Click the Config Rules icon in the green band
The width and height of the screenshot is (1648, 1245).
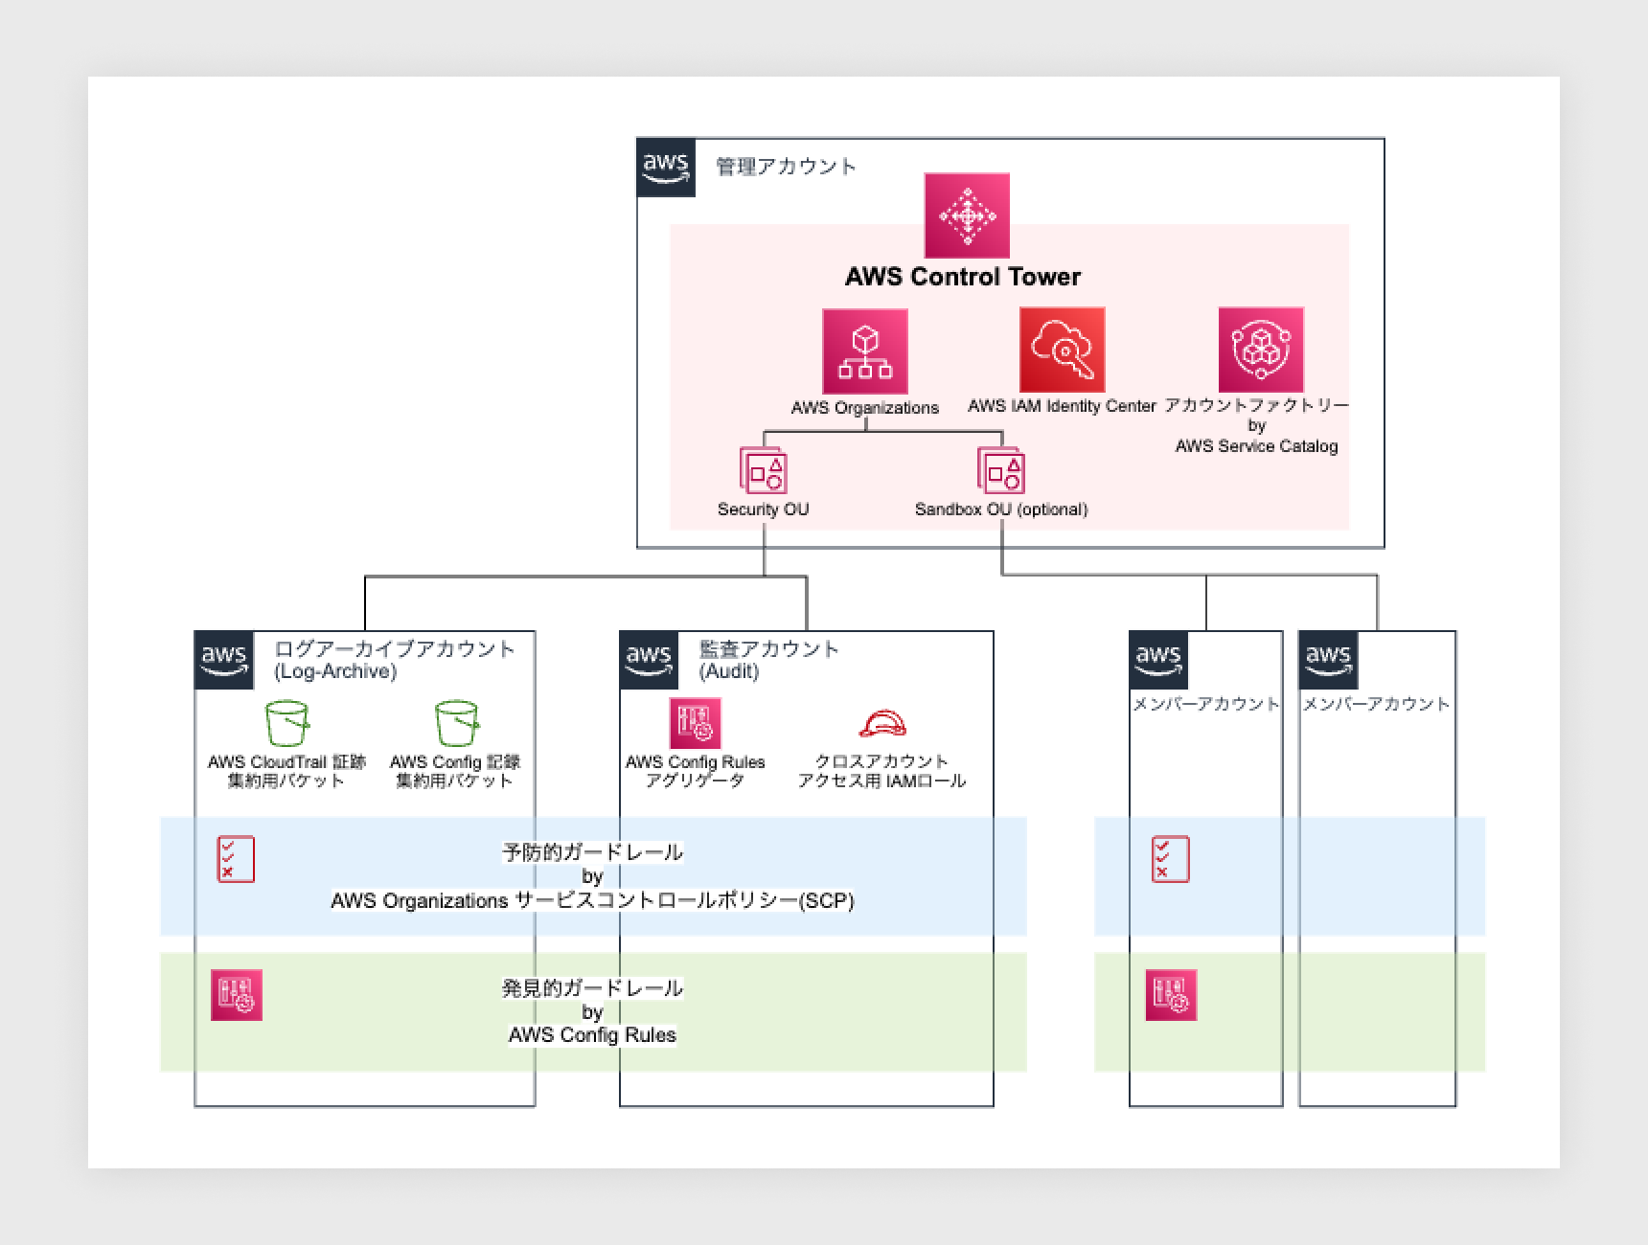tap(238, 996)
